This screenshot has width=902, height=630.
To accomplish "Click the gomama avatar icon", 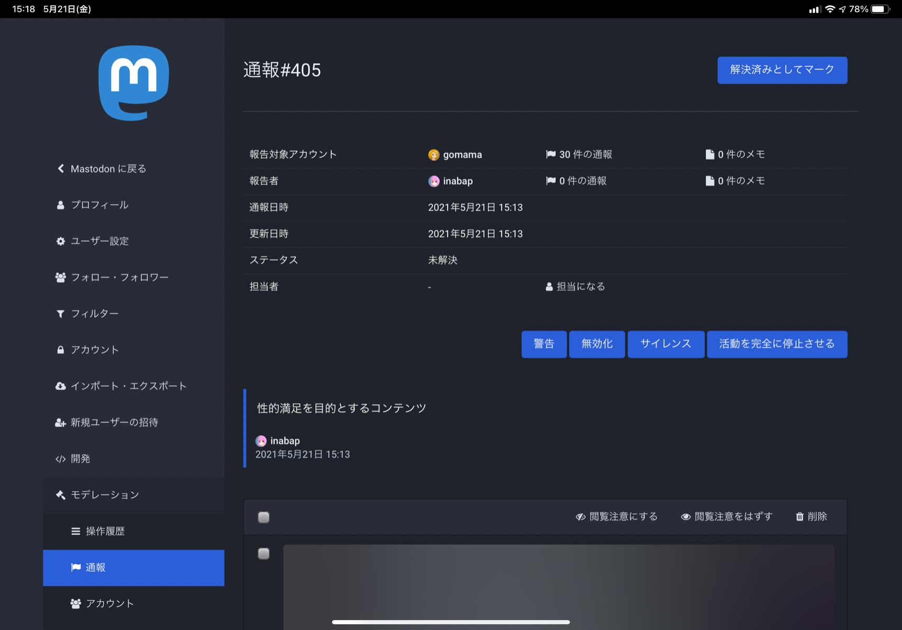I will click(x=433, y=154).
